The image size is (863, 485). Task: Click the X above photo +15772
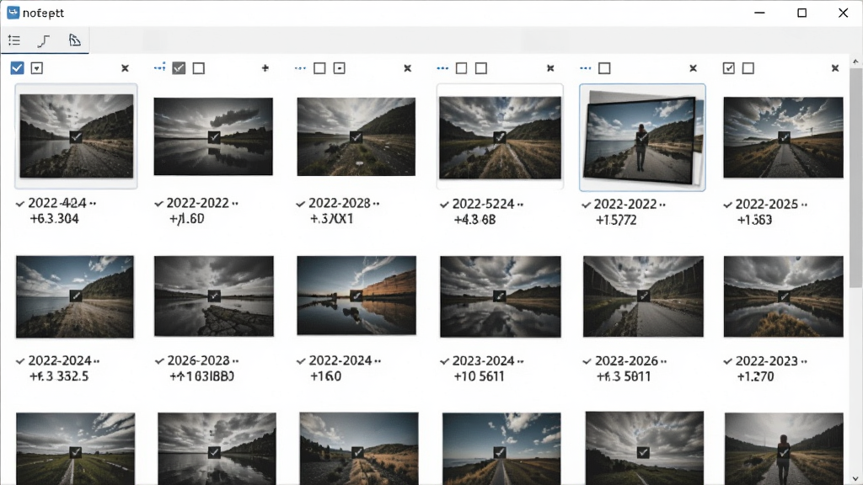point(693,68)
